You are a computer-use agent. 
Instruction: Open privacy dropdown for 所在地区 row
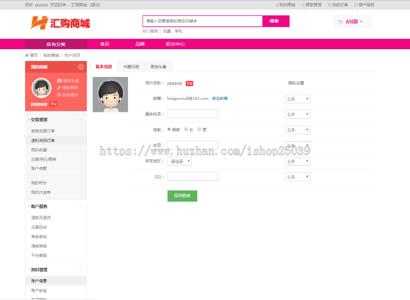click(297, 162)
